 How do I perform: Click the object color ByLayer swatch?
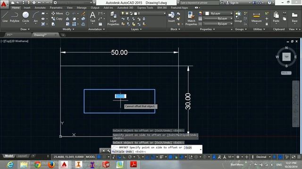[207, 14]
